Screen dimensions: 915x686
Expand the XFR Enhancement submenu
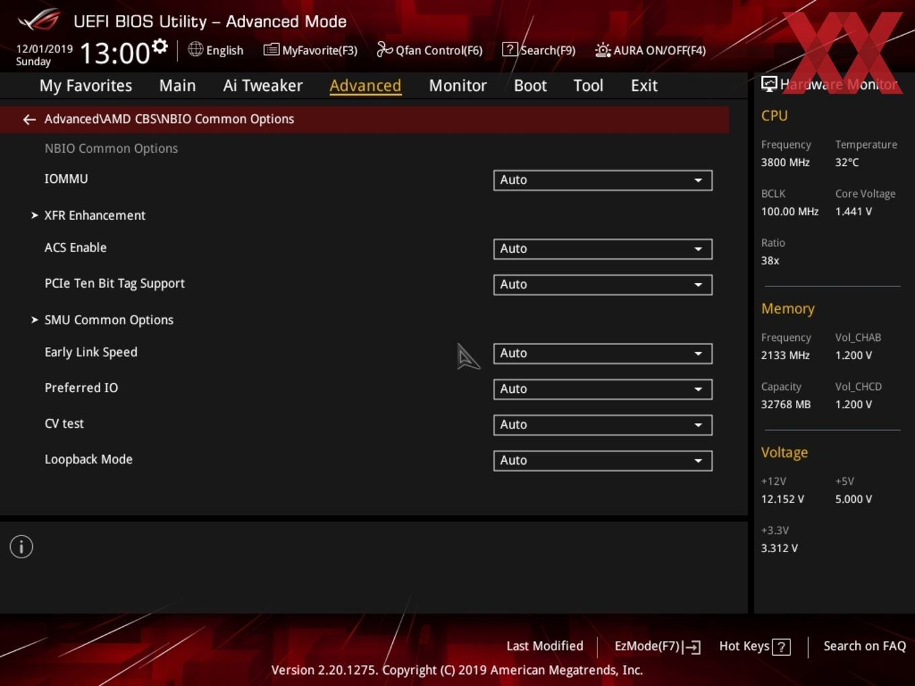(x=95, y=215)
